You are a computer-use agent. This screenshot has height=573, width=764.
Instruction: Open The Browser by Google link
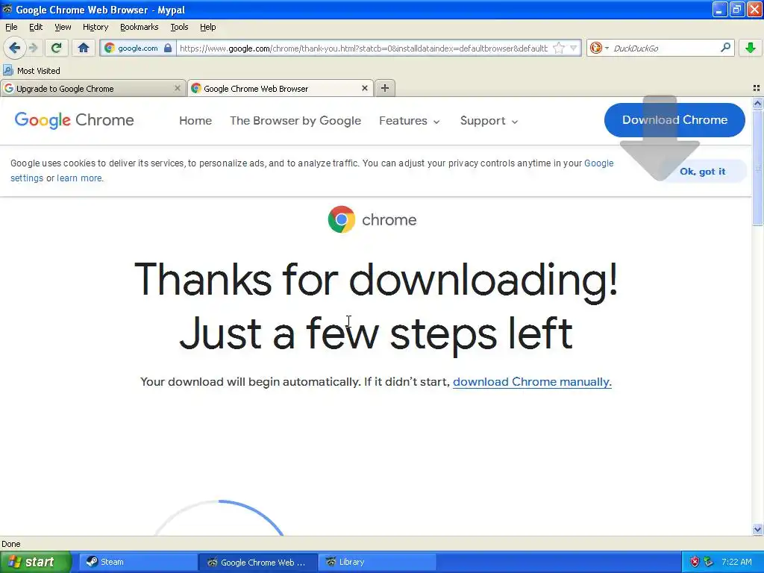295,120
